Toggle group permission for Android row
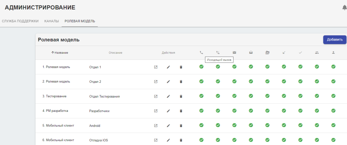 point(317,125)
